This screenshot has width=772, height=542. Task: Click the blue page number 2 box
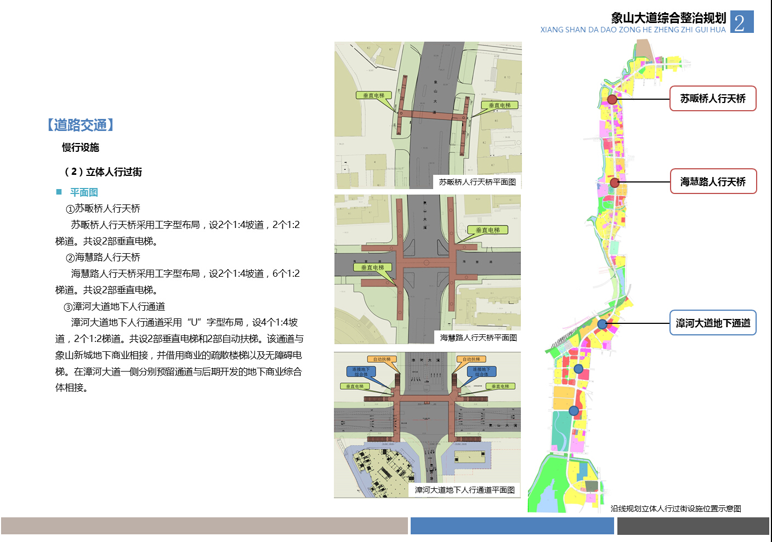[742, 22]
